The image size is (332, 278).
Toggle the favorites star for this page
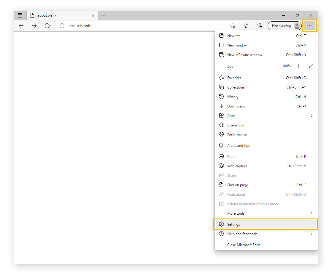[x=233, y=26]
